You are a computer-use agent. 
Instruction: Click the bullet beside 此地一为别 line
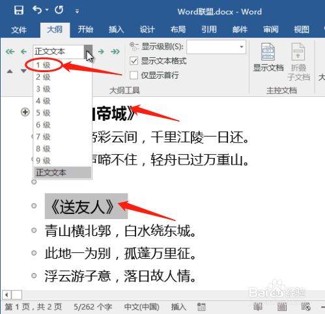tap(34, 253)
